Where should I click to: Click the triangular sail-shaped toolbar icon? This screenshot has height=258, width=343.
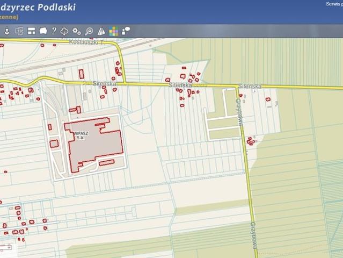point(102,31)
